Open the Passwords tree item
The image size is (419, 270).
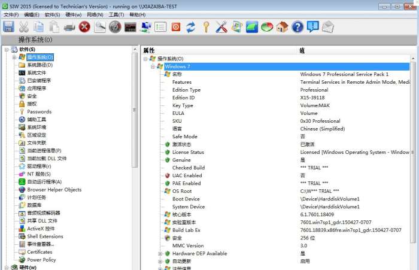point(40,112)
